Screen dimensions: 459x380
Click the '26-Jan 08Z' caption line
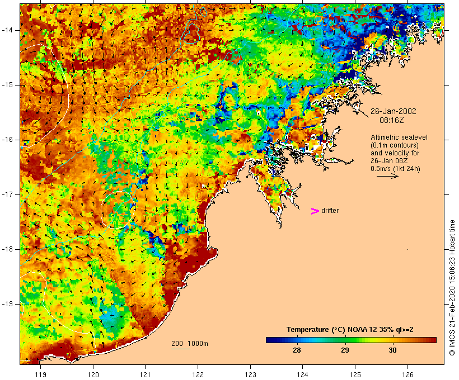pos(390,161)
